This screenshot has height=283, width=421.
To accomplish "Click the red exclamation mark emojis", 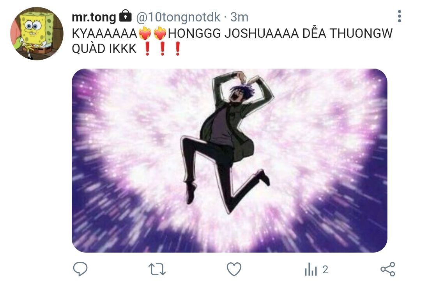I will (162, 49).
